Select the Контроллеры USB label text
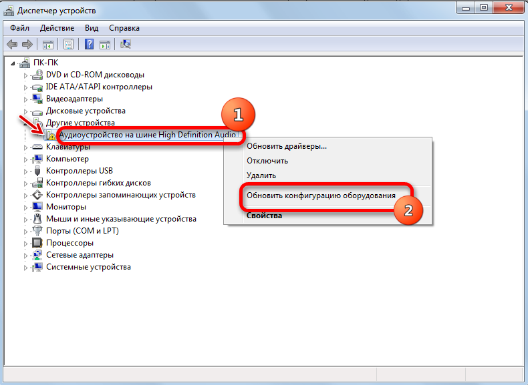Image resolution: width=528 pixels, height=385 pixels. pos(80,171)
